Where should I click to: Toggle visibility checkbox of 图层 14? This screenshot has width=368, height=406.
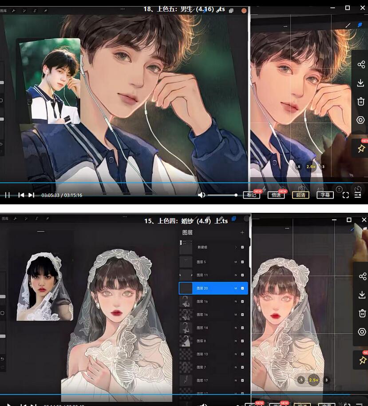242,328
